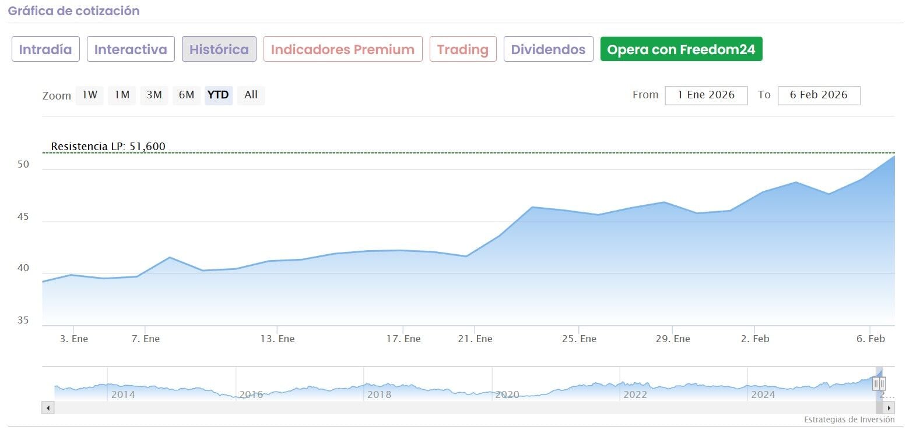Toggle the YTD zoom option
Screen dimensions: 906x441
pos(219,95)
